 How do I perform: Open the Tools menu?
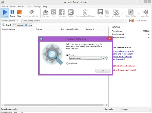point(29,7)
